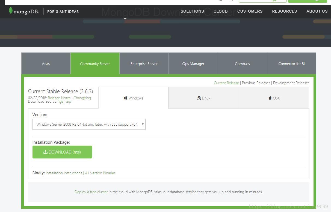Click the MongoDB leaf logo

(11, 11)
